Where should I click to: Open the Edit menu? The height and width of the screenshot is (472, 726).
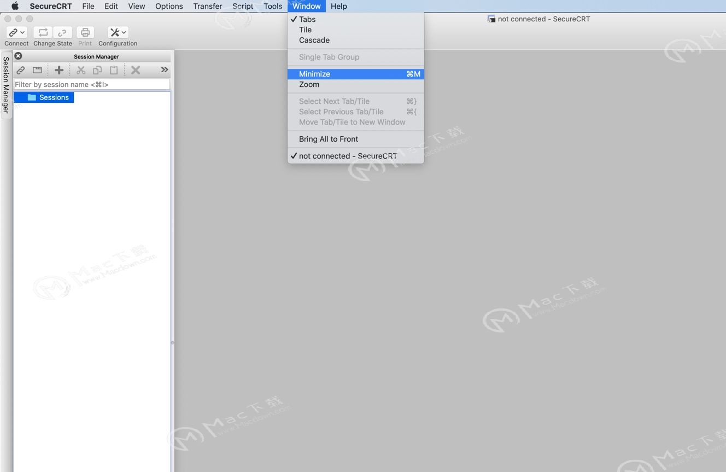111,6
